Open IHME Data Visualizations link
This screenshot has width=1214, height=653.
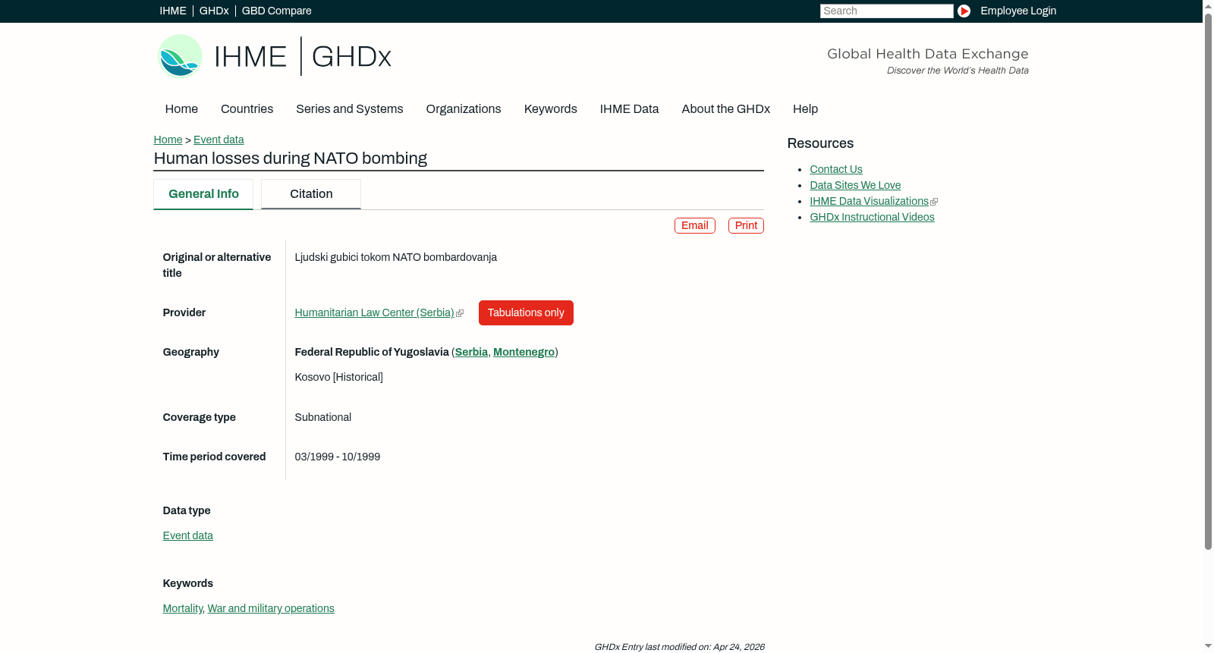tap(869, 202)
